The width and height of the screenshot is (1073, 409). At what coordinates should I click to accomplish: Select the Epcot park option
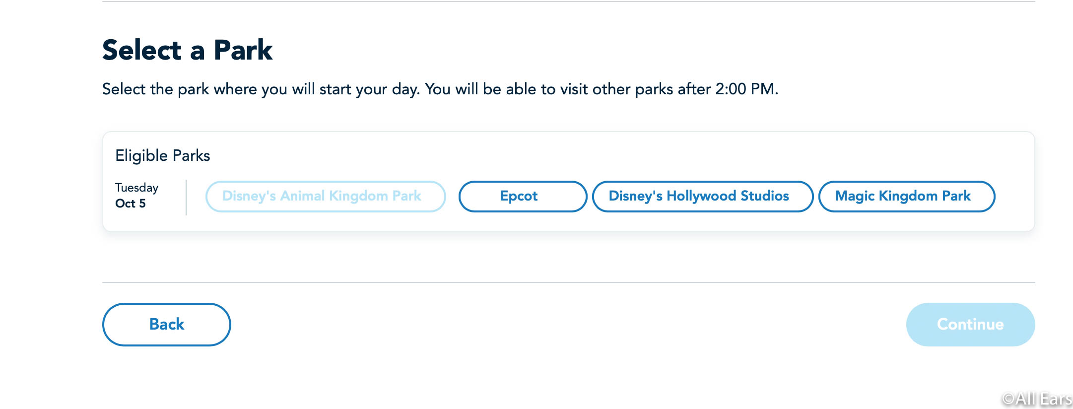pos(523,196)
